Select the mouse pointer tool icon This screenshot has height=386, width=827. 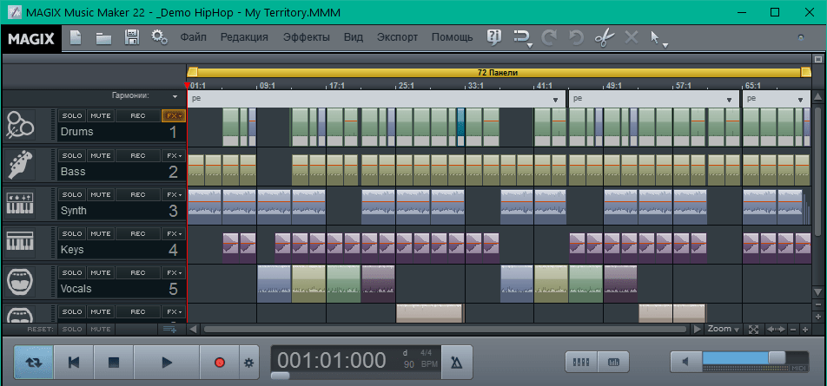655,38
